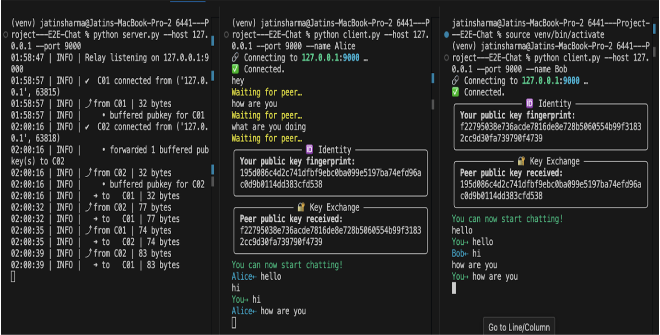Click the 'You→ hi' message
This screenshot has height=335, width=660.
(246, 299)
